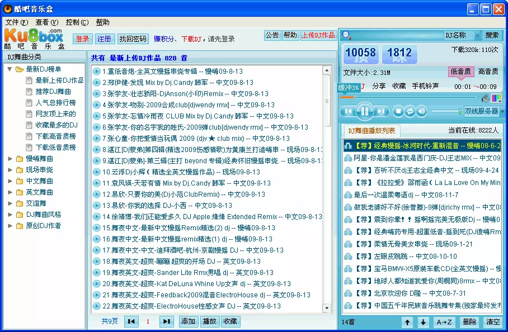Pause playback with the pause button
508x332 pixels.
pos(364,111)
